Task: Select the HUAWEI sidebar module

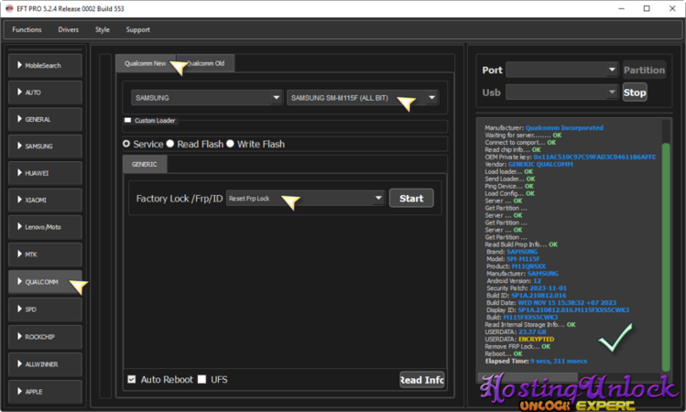Action: (45, 173)
